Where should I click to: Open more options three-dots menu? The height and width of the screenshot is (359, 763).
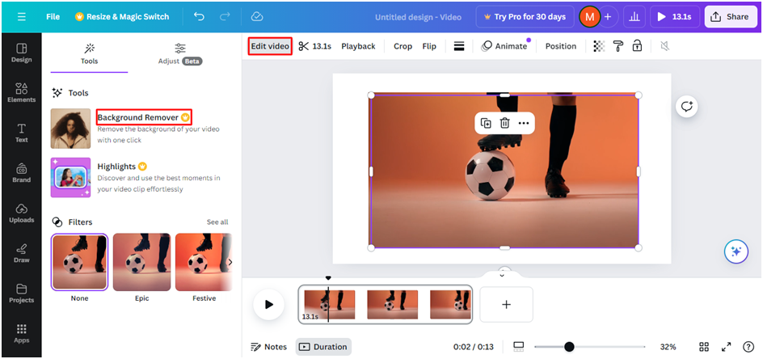(x=524, y=123)
